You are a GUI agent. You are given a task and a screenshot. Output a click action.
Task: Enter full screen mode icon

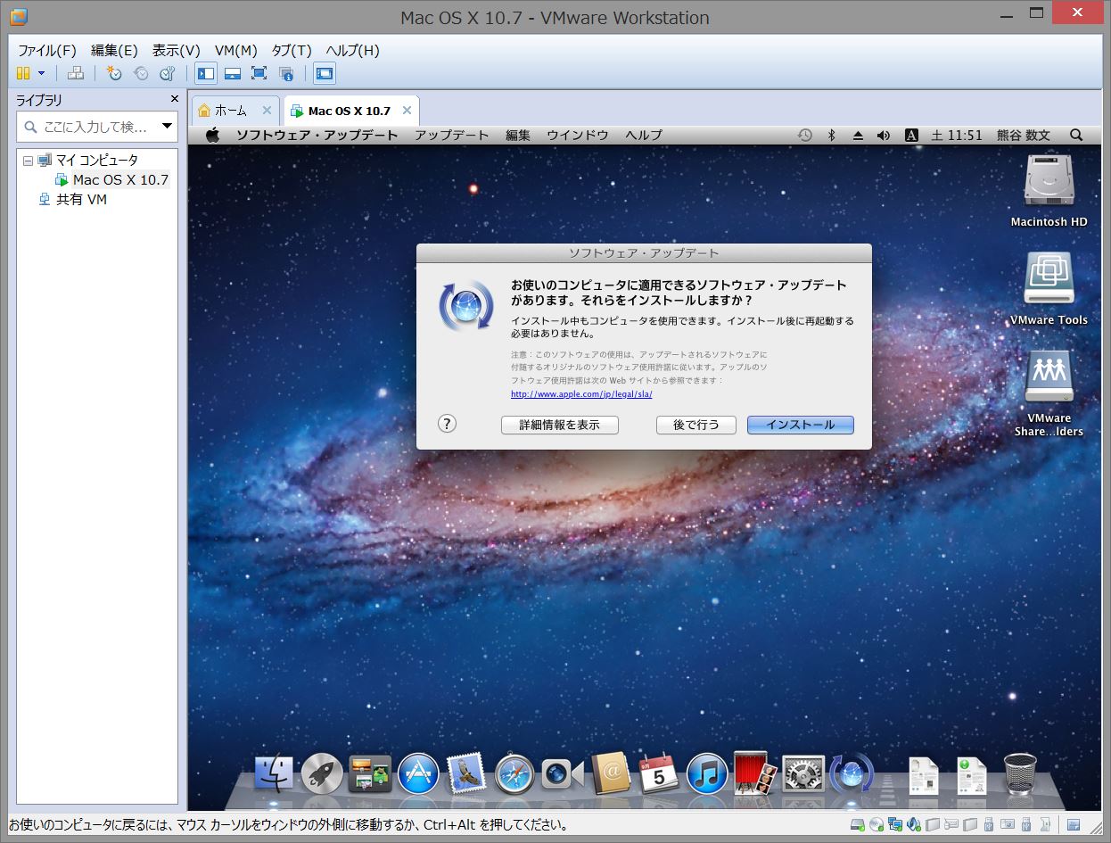[x=259, y=73]
